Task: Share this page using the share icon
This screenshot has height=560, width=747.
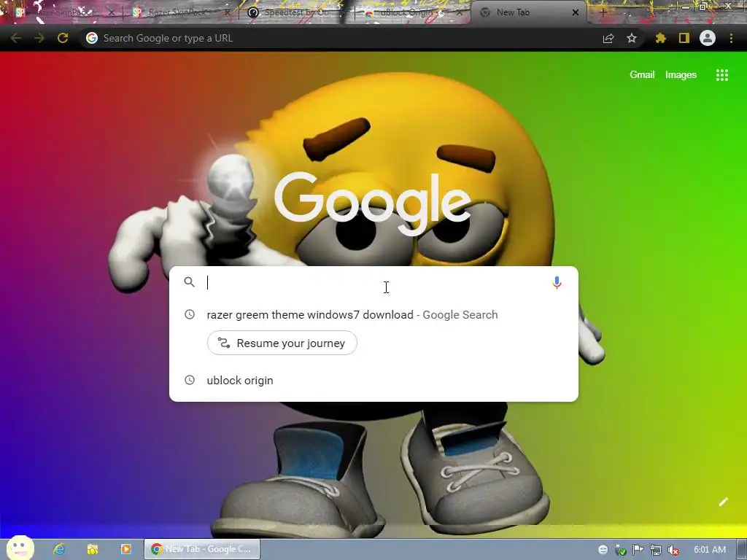Action: (608, 38)
